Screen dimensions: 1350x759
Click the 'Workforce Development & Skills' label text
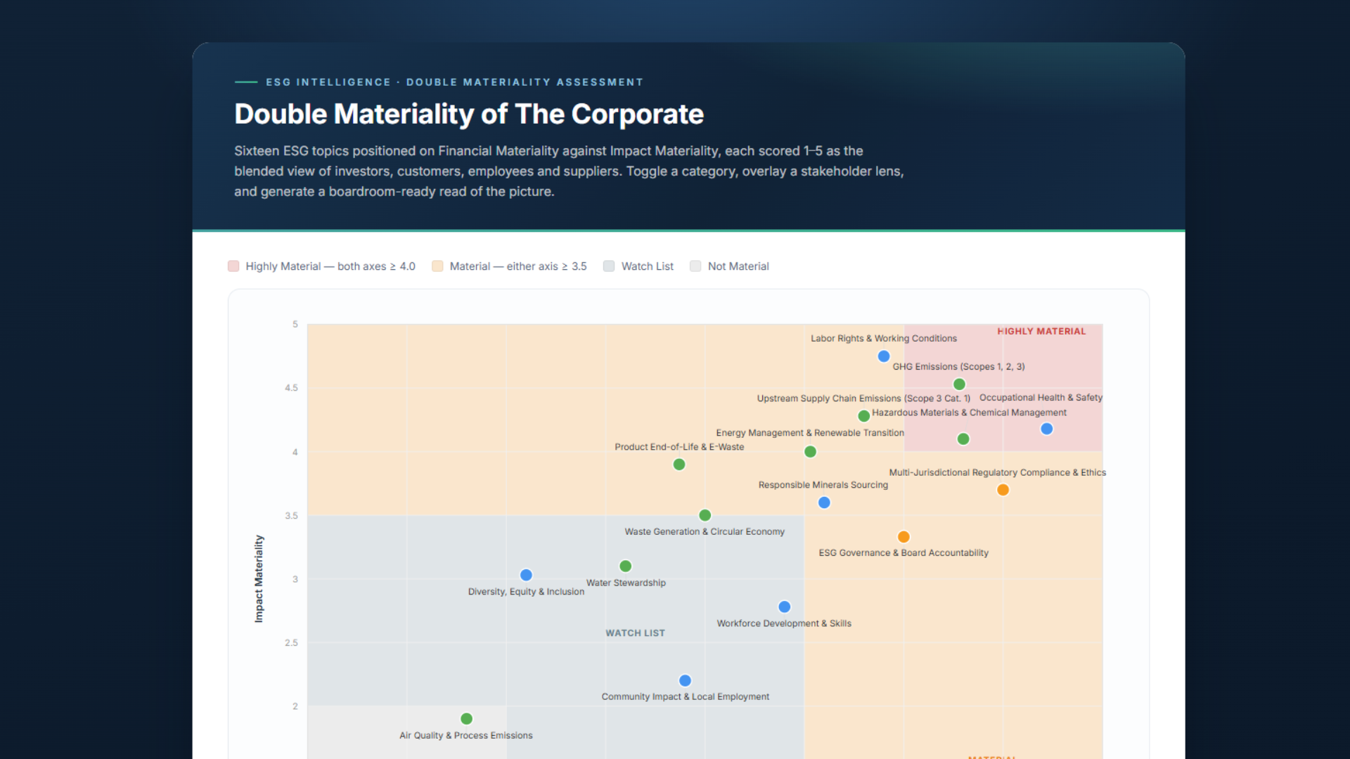tap(784, 623)
